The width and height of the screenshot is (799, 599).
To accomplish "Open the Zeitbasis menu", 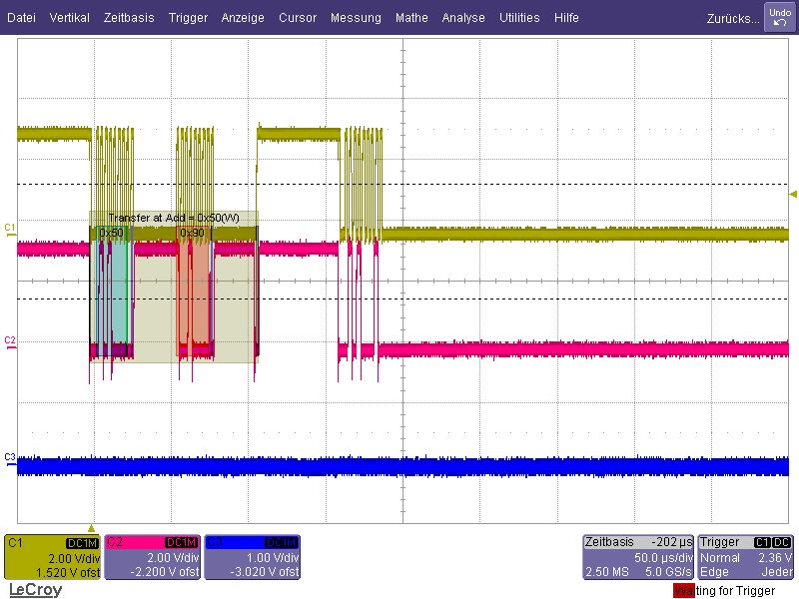I will coord(129,18).
